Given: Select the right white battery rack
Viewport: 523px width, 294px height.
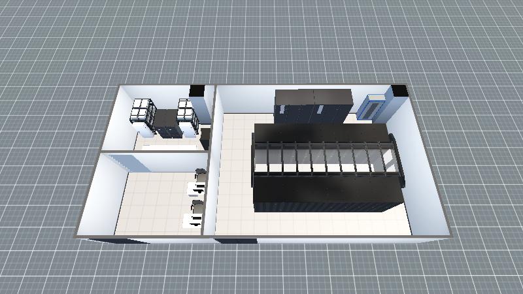Looking at the screenshot, I should point(188,111).
